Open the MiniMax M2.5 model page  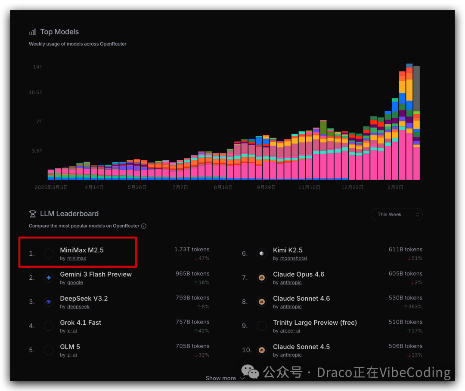82,250
